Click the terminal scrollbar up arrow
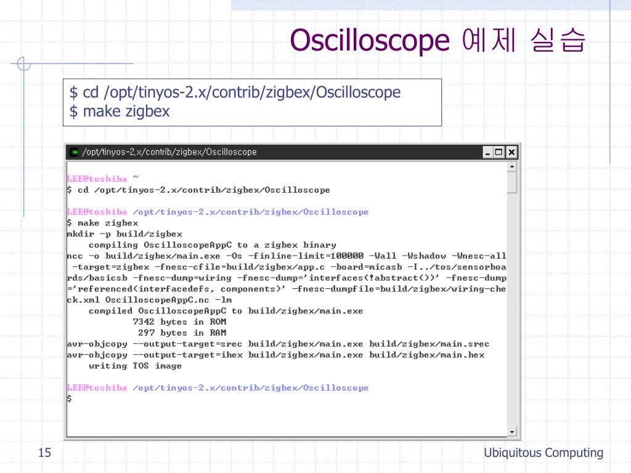This screenshot has width=631, height=473. pyautogui.click(x=512, y=166)
